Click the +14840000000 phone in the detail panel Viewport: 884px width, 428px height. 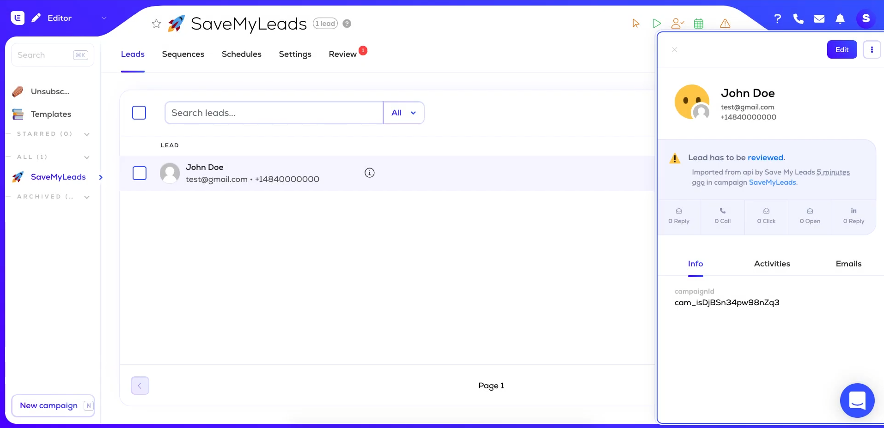(749, 117)
